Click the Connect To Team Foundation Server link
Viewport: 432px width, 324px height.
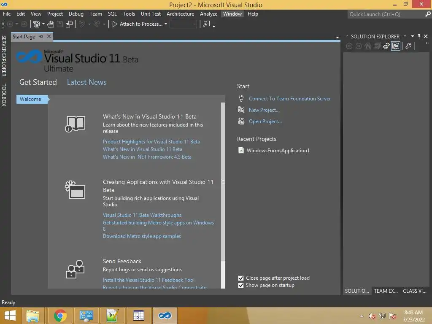pyautogui.click(x=289, y=99)
